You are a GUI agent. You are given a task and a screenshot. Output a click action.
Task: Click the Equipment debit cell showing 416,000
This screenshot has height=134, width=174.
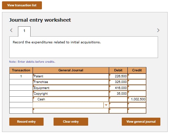[x=118, y=88]
